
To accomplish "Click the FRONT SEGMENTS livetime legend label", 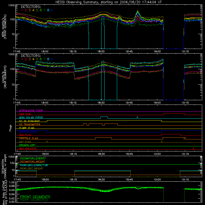I will [x=35, y=197].
